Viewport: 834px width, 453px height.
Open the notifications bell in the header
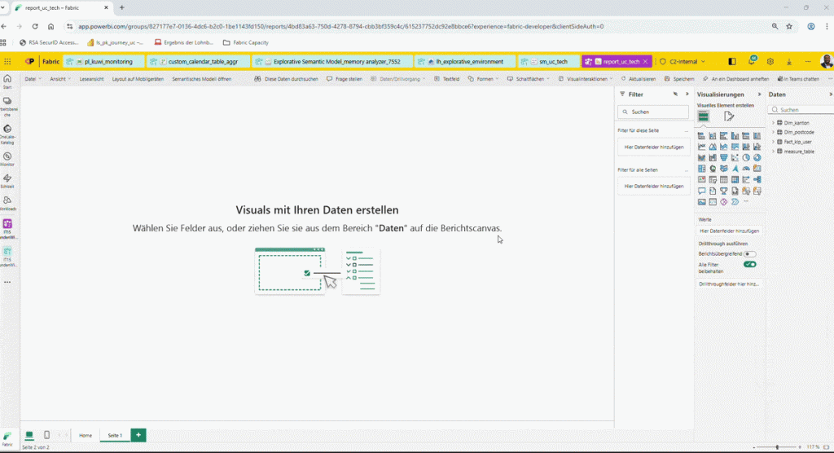coord(751,61)
